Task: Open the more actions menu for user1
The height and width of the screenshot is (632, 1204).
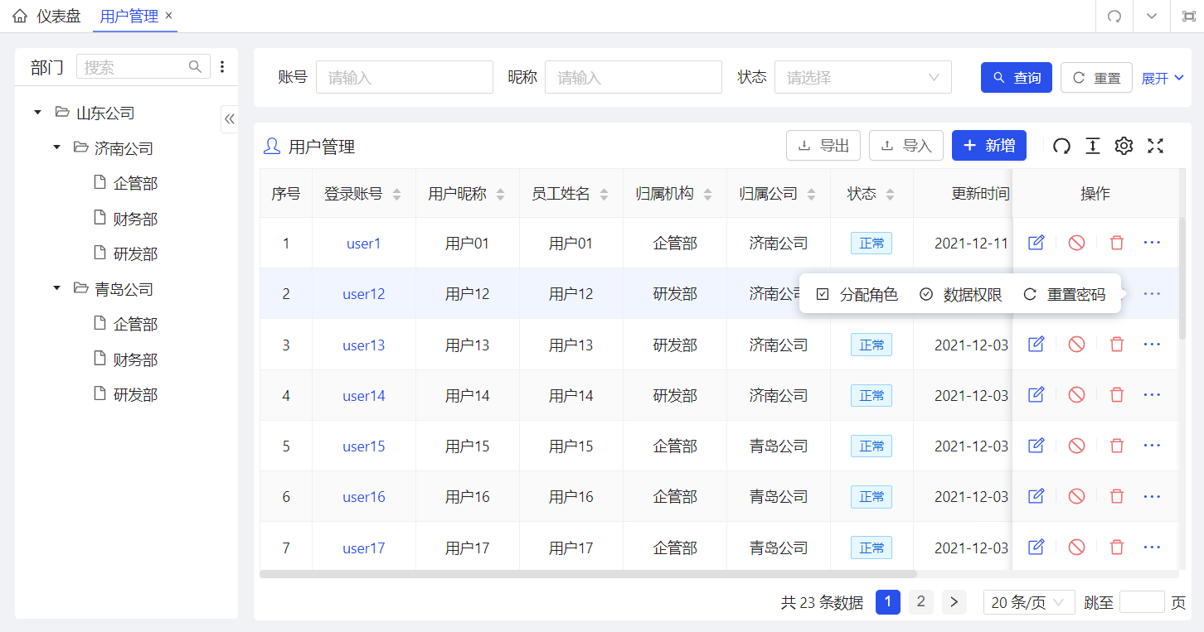Action: pos(1152,243)
